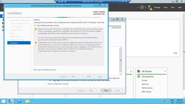
Task: Click Hide in the welcome tile
Action: click(175, 53)
